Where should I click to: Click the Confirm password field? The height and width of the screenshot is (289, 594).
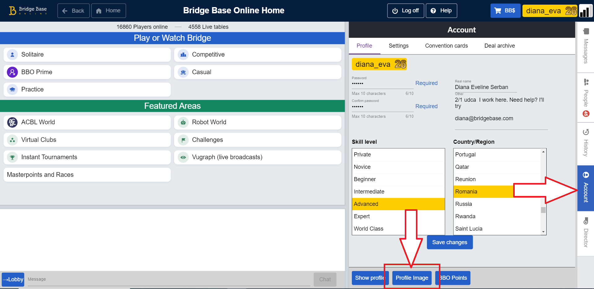(382, 107)
